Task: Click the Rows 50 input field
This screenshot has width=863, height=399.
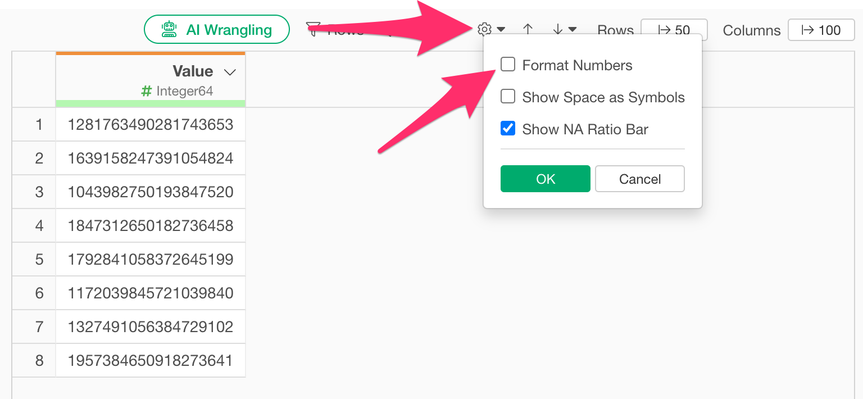Action: tap(674, 30)
